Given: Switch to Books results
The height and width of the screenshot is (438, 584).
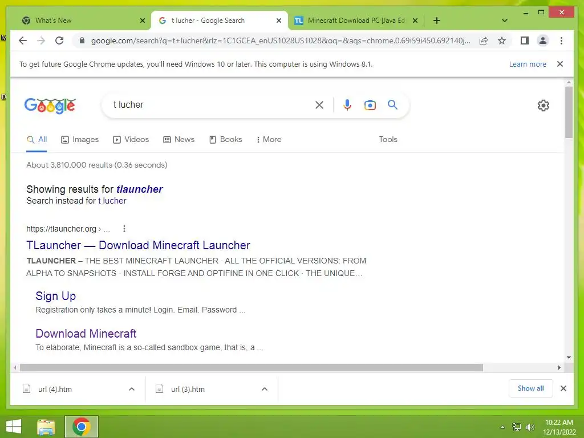Looking at the screenshot, I should pos(226,140).
